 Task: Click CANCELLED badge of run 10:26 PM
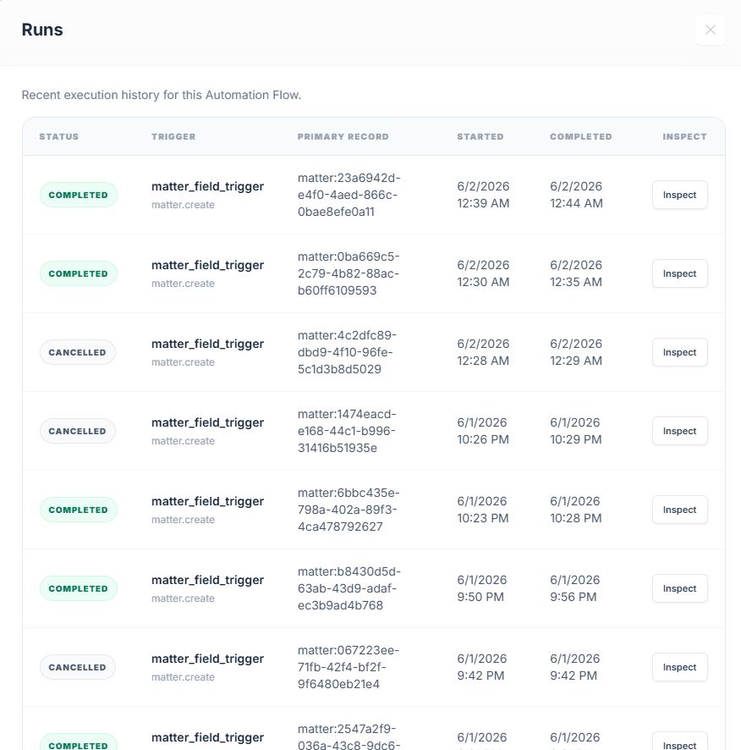click(x=78, y=431)
